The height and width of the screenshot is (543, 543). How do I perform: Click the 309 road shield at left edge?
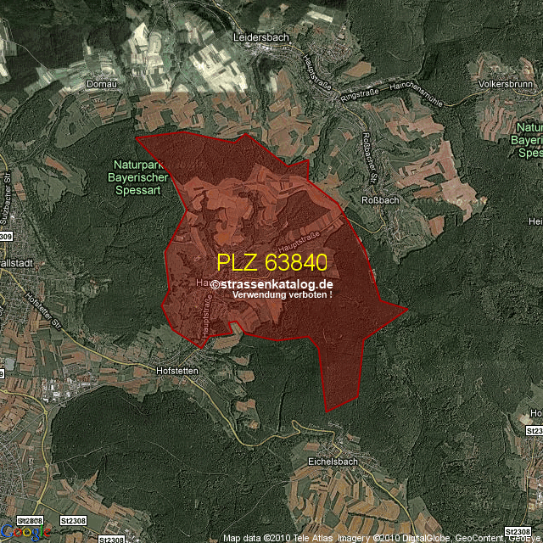tap(6, 236)
